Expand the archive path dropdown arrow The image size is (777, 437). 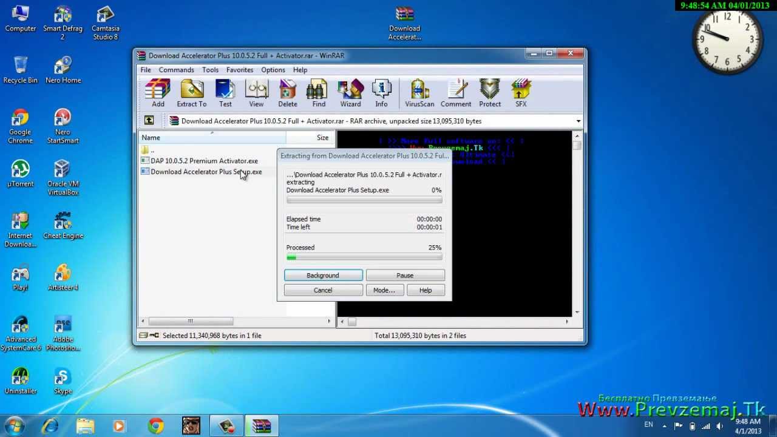(578, 121)
